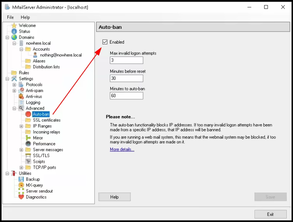
Task: Click the nothing@nowhere.local user icon
Action: (x=35, y=55)
